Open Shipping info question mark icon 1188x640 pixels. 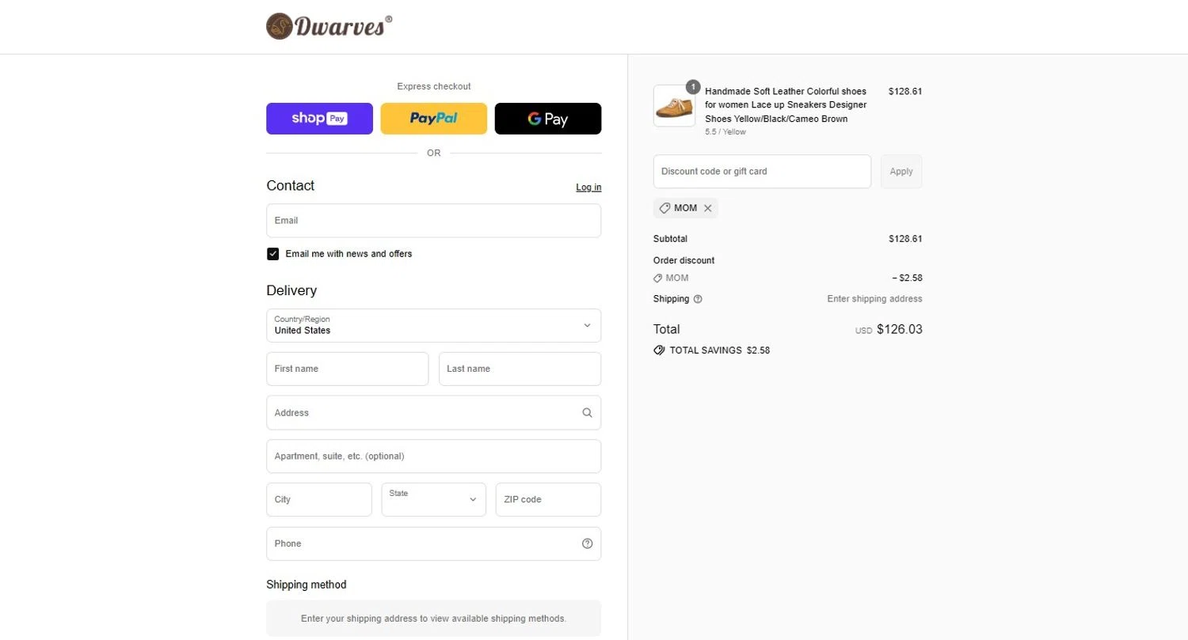pyautogui.click(x=698, y=299)
